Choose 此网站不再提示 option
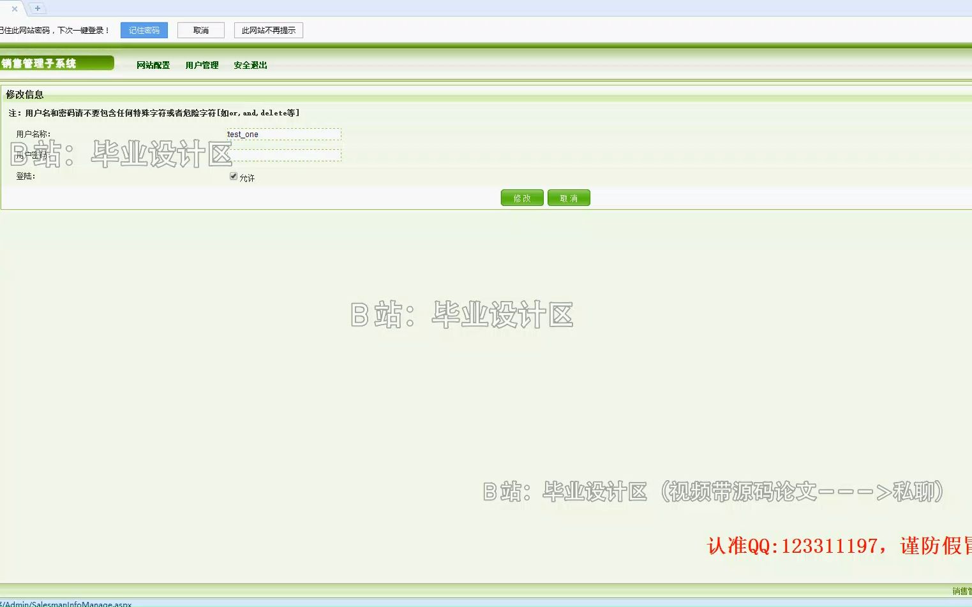This screenshot has width=972, height=607. (269, 31)
